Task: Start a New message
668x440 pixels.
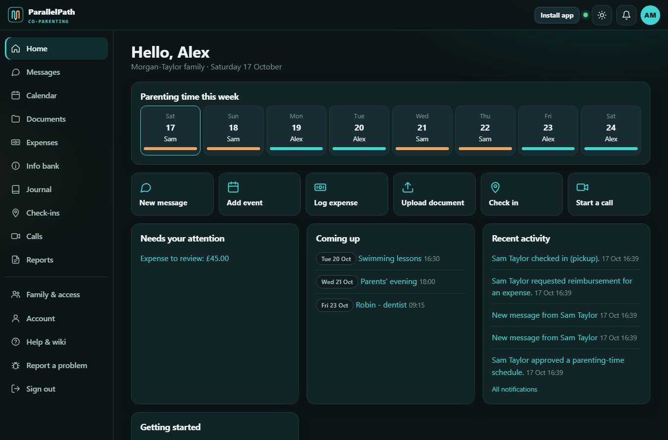Action: coord(172,194)
